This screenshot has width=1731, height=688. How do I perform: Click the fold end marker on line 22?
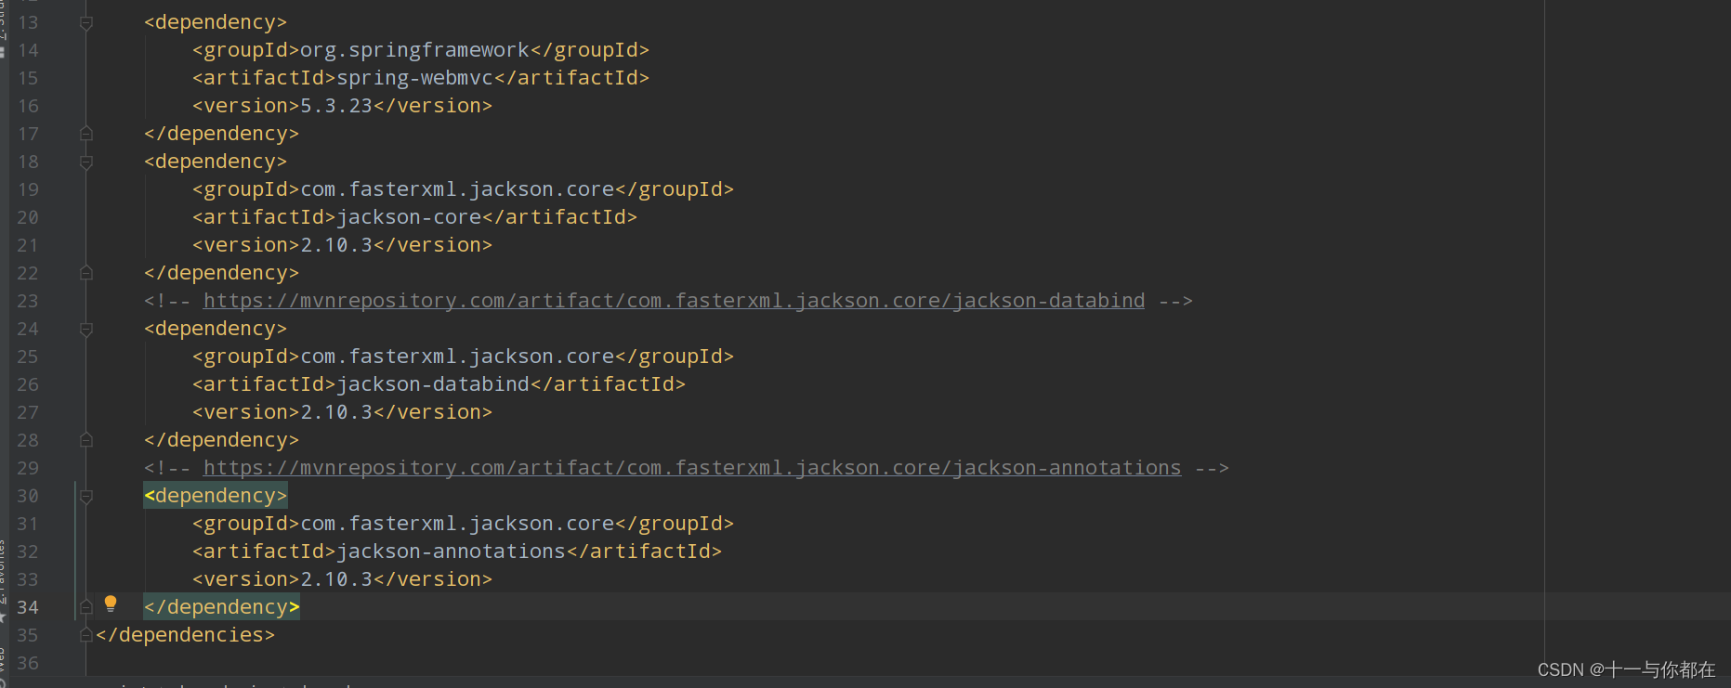point(86,273)
